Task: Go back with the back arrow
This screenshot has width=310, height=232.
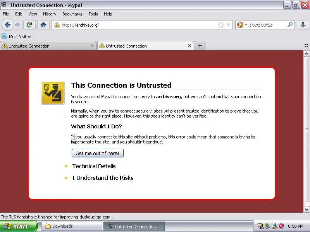Action: pyautogui.click(x=7, y=25)
